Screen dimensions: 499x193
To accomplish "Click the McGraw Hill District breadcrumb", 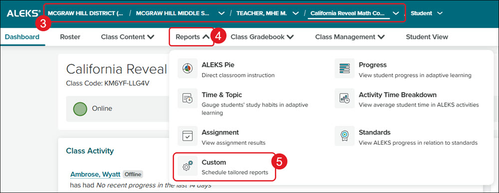I will (86, 13).
